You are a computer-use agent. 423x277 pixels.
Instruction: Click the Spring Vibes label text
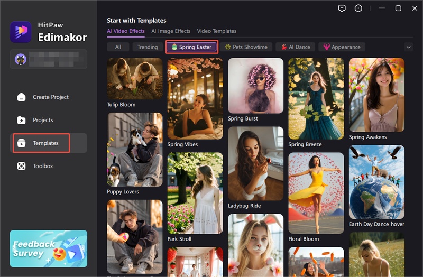[x=182, y=144]
